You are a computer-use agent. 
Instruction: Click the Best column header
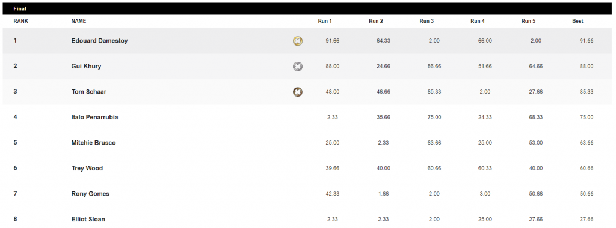(577, 21)
